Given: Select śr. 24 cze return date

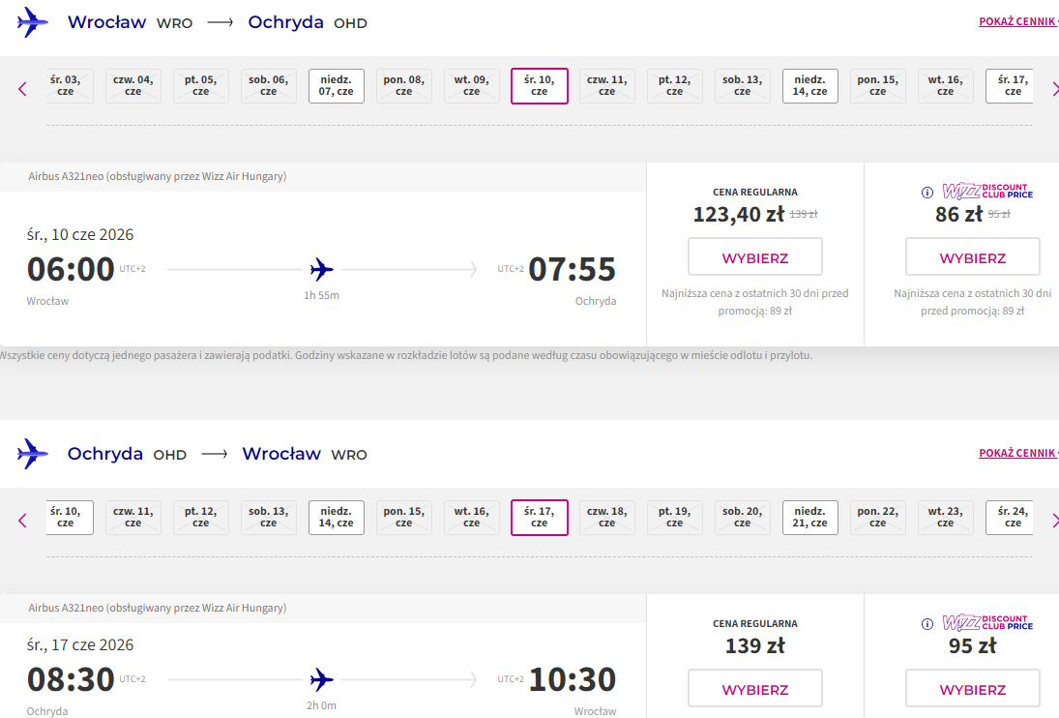Looking at the screenshot, I should point(1009,518).
